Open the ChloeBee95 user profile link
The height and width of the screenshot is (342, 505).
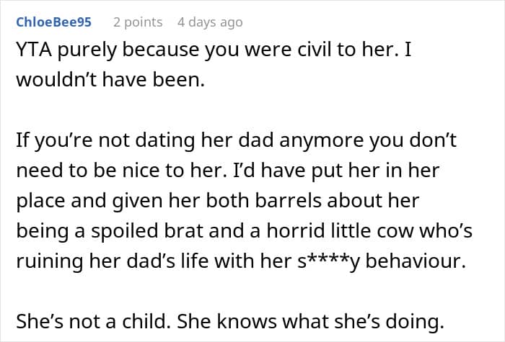click(x=54, y=22)
